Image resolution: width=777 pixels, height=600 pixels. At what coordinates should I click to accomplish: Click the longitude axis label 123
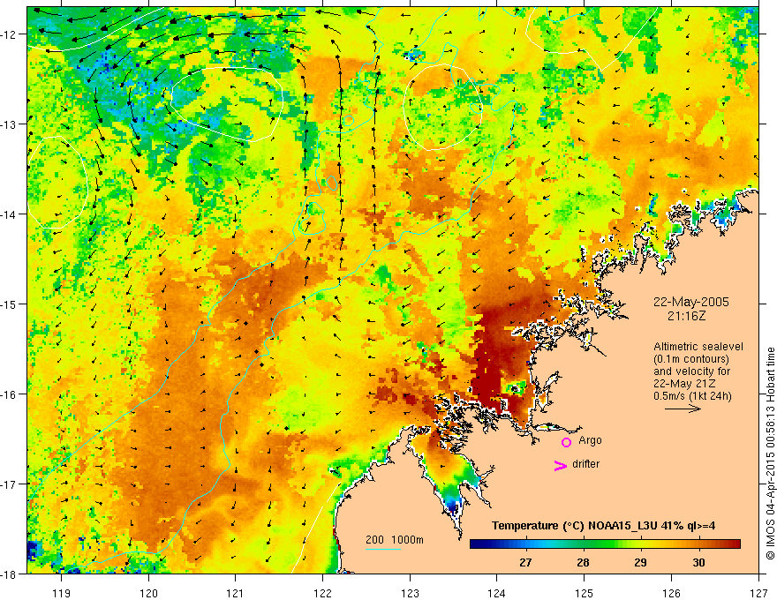(410, 593)
